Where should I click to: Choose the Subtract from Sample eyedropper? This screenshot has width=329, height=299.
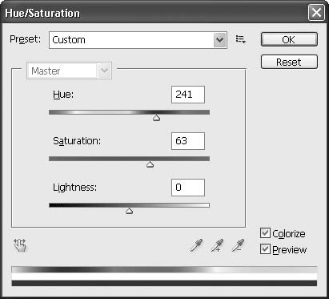(238, 245)
